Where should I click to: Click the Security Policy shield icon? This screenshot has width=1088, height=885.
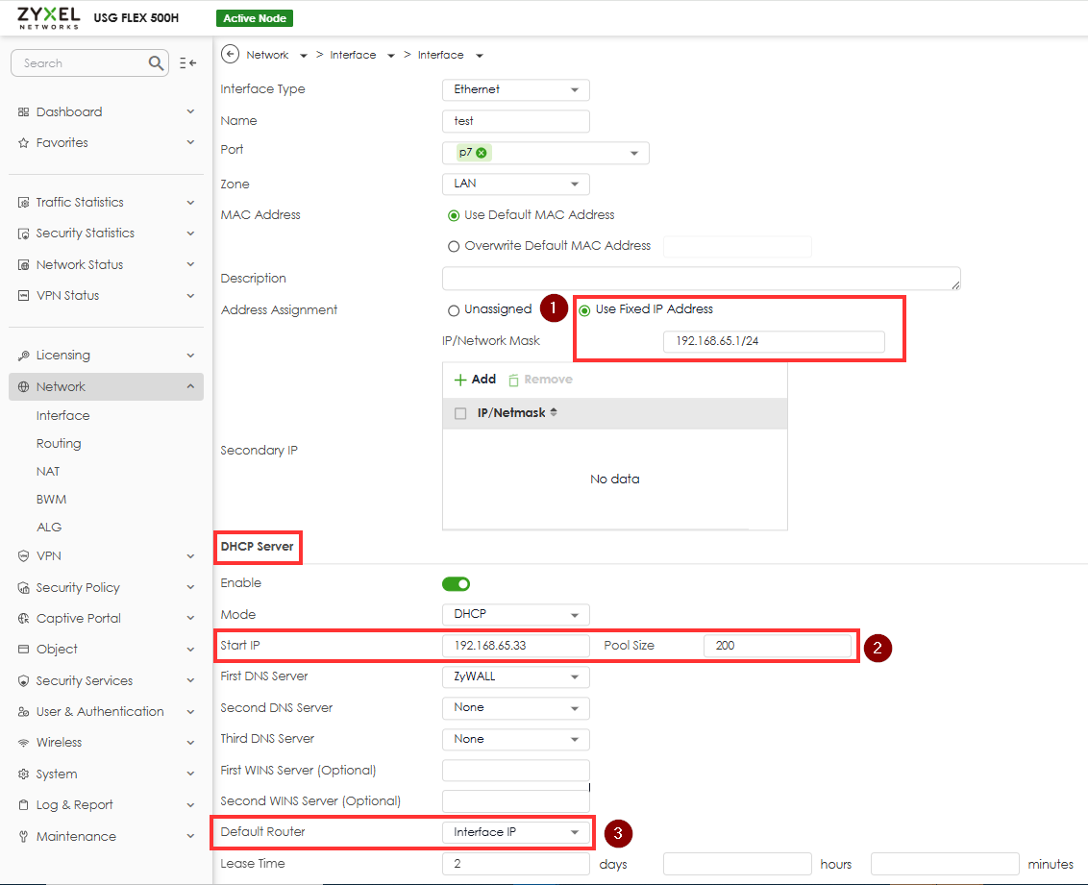click(x=24, y=588)
